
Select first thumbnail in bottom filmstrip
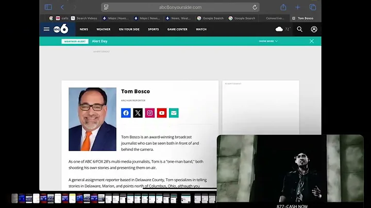[14, 198]
